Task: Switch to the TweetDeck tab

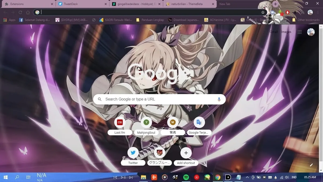Action: (82, 4)
